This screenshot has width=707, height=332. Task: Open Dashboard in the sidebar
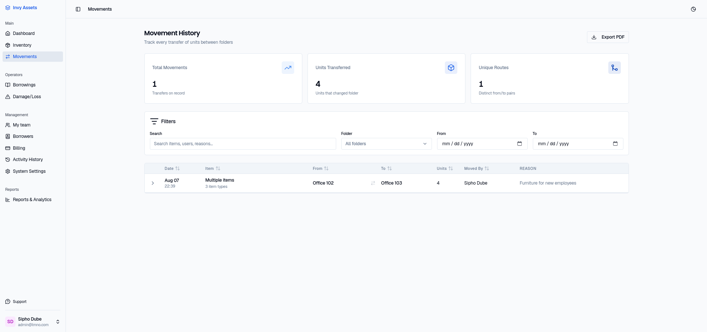(x=33, y=33)
